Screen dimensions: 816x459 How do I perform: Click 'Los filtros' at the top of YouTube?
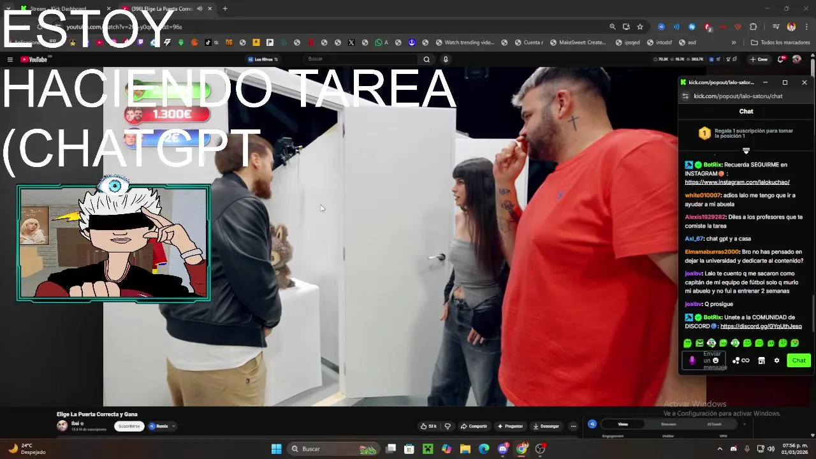point(263,59)
